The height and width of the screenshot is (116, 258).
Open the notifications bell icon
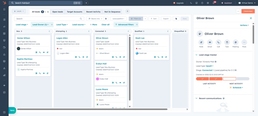pyautogui.click(x=214, y=3)
